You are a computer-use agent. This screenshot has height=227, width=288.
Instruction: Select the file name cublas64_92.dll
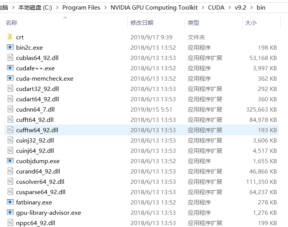coord(37,58)
